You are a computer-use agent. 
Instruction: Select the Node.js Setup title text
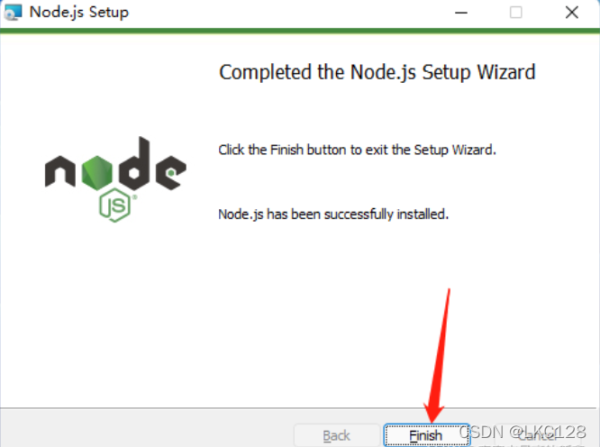tap(79, 13)
